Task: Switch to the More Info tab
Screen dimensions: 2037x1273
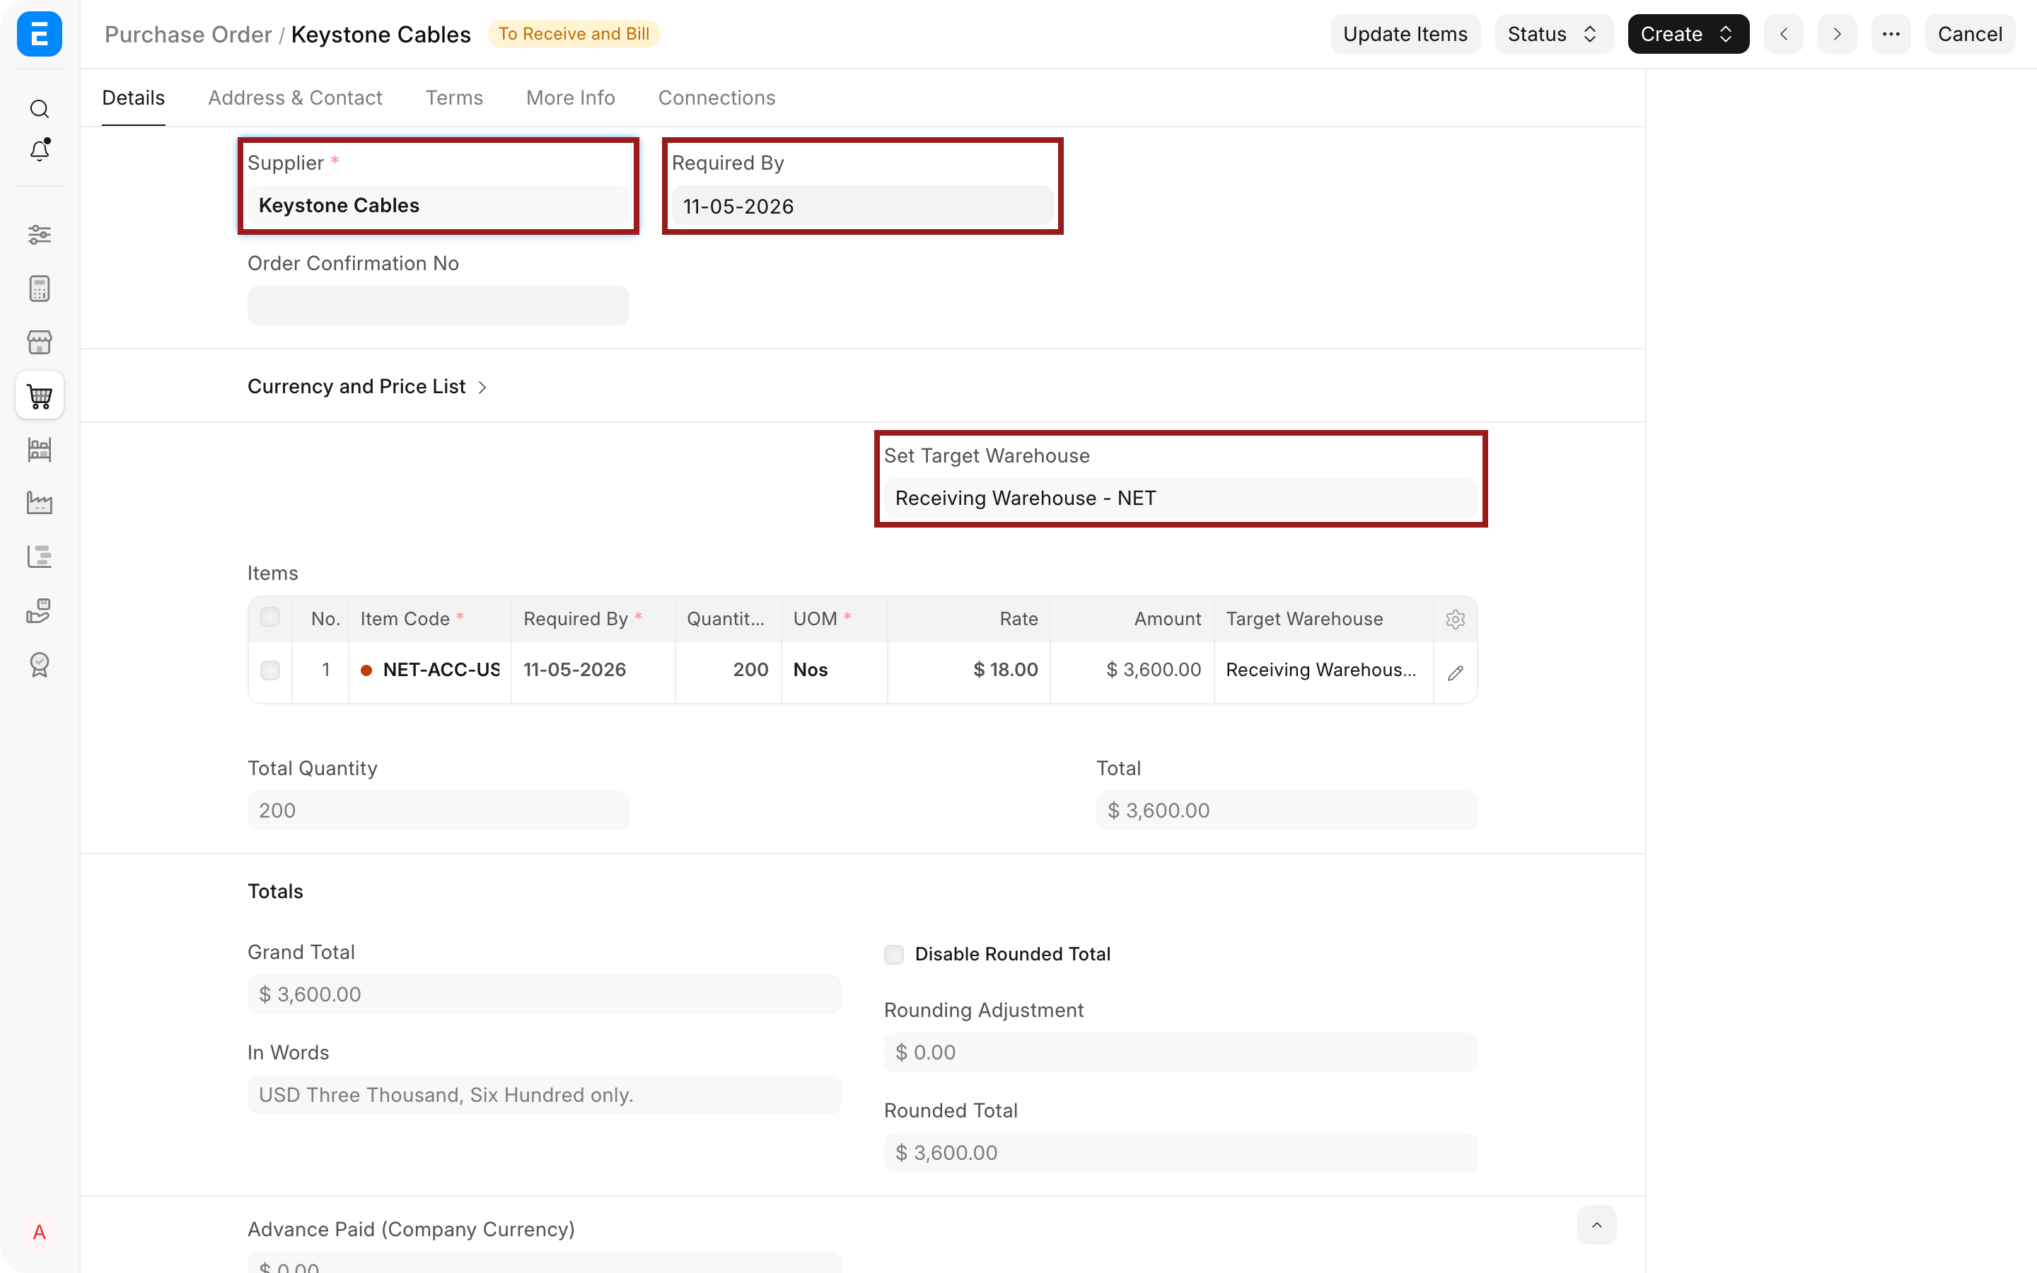Action: 570,98
